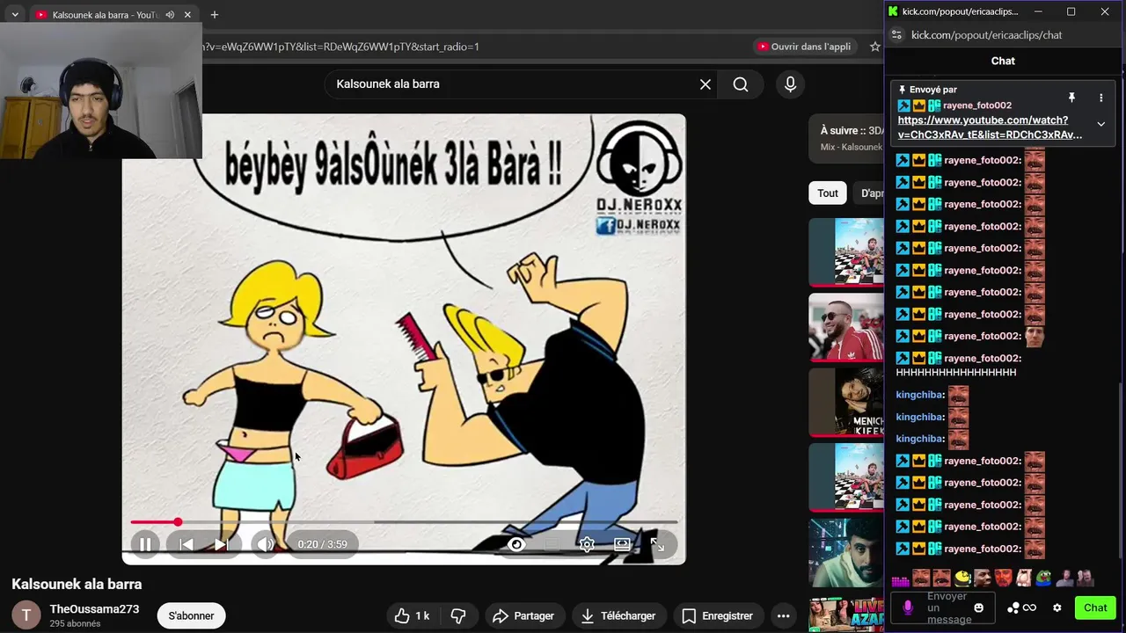Image resolution: width=1126 pixels, height=633 pixels.
Task: Toggle subtitles in the video player
Action: tap(552, 544)
